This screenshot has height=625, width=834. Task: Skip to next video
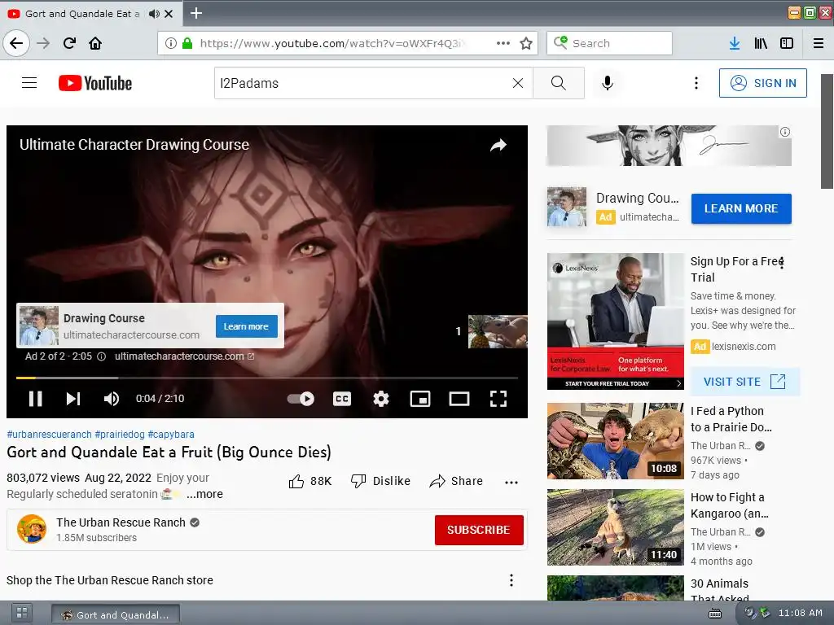tap(73, 399)
